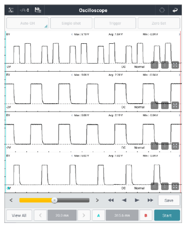This screenshot has height=227, width=186.
Task: Click left arrow beside Max 5.08 V, Avg 2.20 V
Action: coord(72,75)
